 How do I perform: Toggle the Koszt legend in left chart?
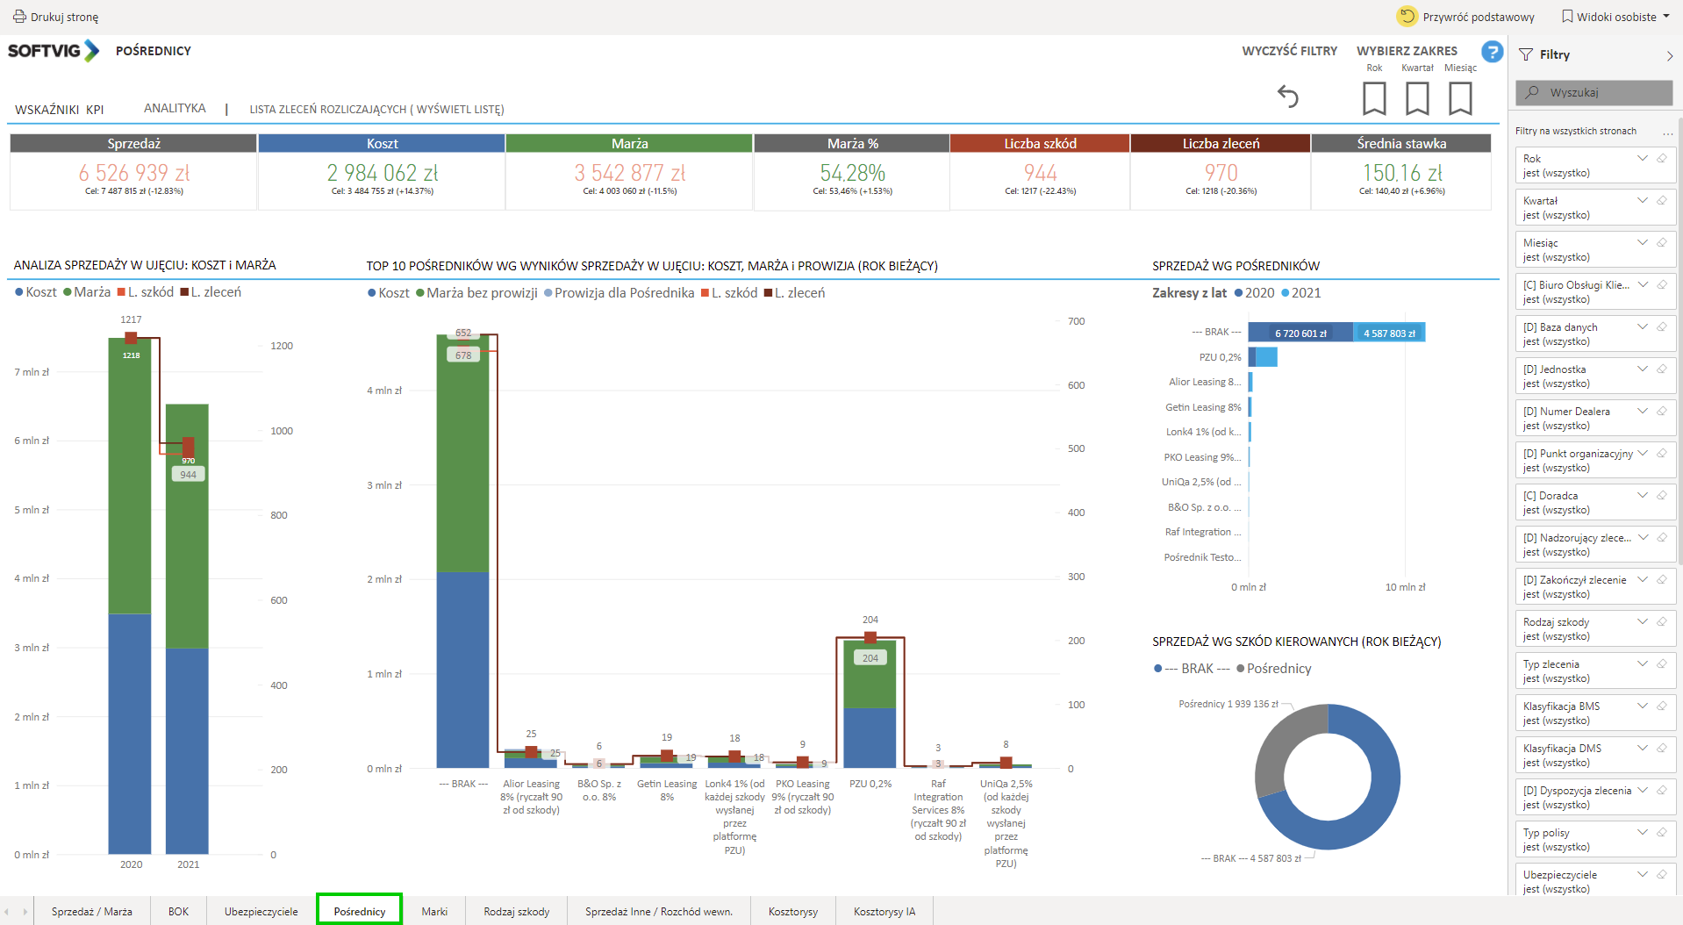point(35,292)
